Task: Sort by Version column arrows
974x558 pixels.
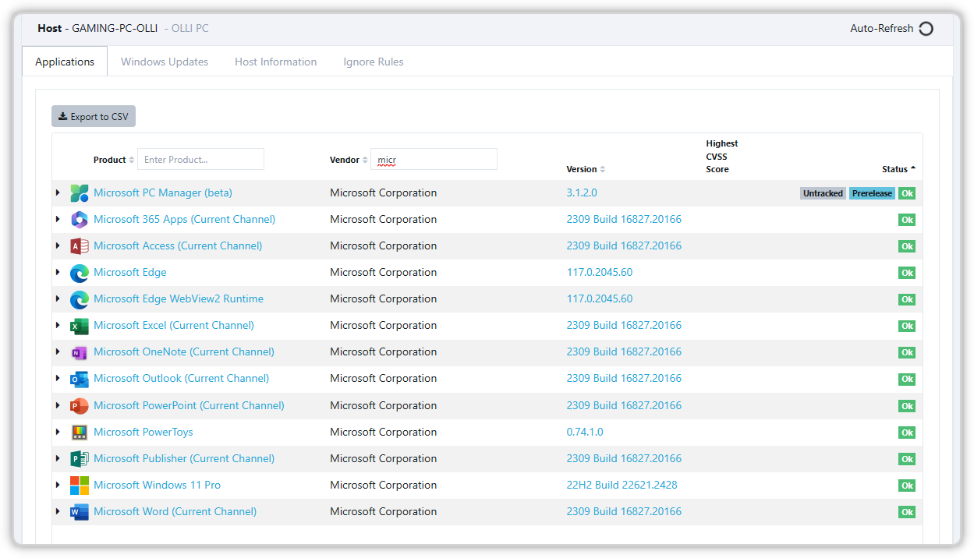Action: (x=603, y=169)
